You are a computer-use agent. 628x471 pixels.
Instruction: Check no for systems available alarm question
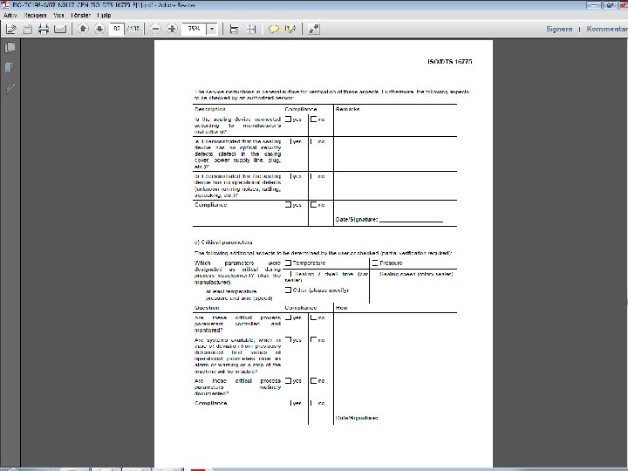click(x=314, y=339)
